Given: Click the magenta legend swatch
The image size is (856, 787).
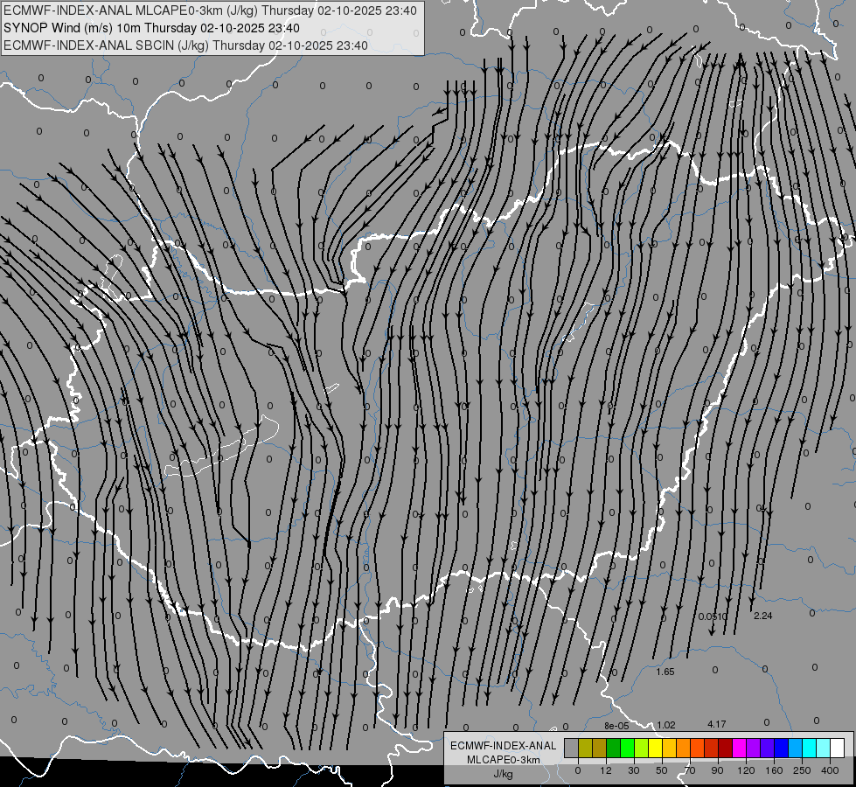Looking at the screenshot, I should click(739, 748).
